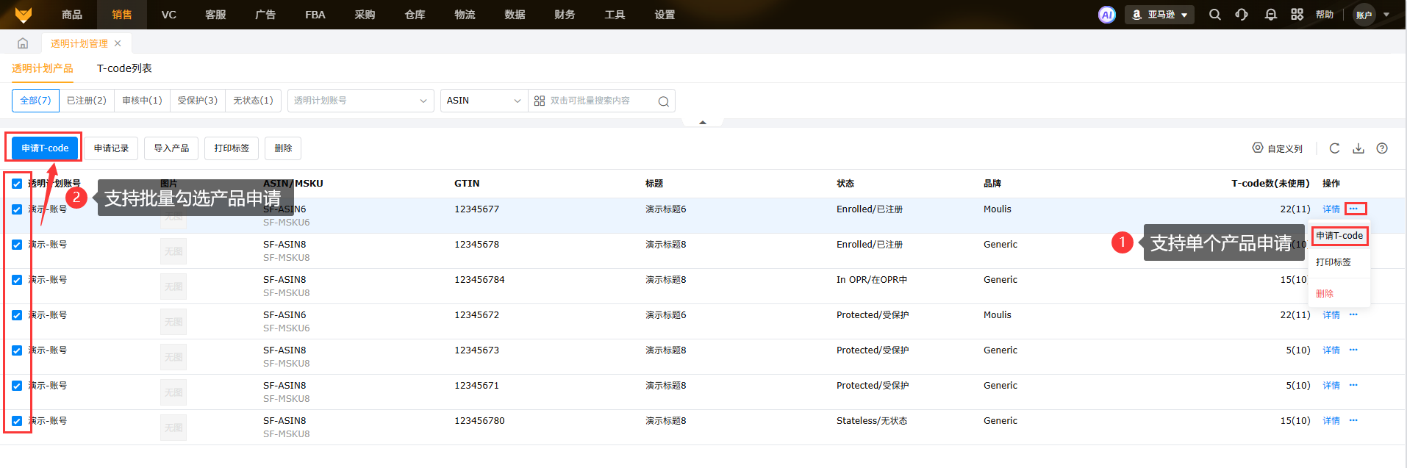Switch to the T-code列表 tab
Image resolution: width=1407 pixels, height=468 pixels.
[124, 68]
